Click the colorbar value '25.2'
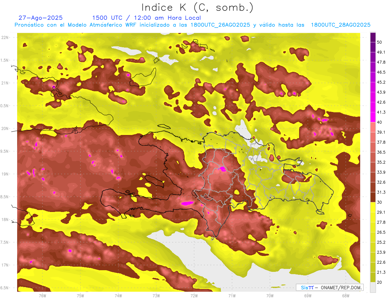 tap(381, 242)
